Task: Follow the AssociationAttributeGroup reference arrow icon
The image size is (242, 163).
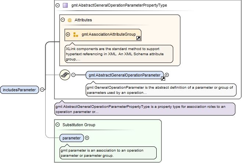Action: pos(138,38)
